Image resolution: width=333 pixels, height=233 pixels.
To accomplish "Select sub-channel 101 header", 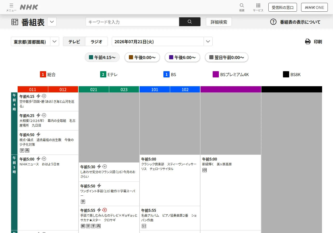I will (x=155, y=90).
